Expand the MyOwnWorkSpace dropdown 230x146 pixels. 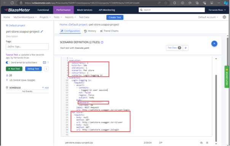coord(25,17)
